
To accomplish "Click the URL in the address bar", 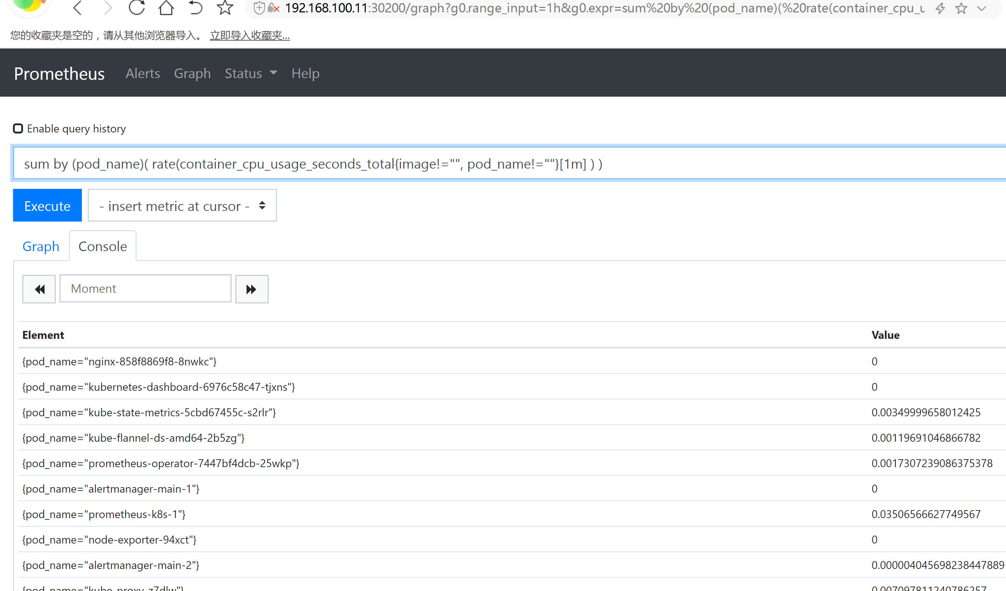I will pos(604,8).
